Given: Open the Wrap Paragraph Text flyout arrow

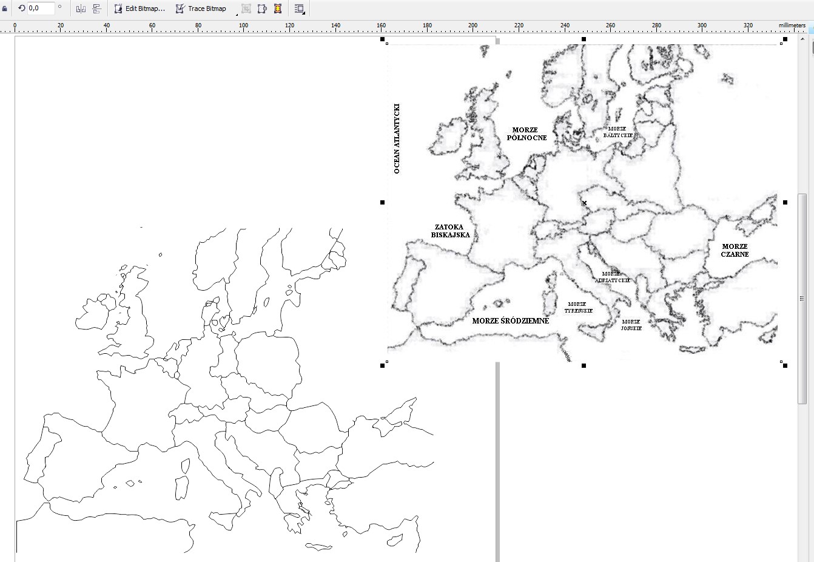Looking at the screenshot, I should click(304, 13).
